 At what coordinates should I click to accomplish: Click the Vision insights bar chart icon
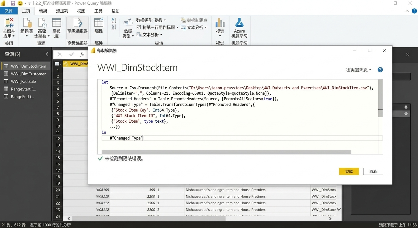pyautogui.click(x=220, y=23)
